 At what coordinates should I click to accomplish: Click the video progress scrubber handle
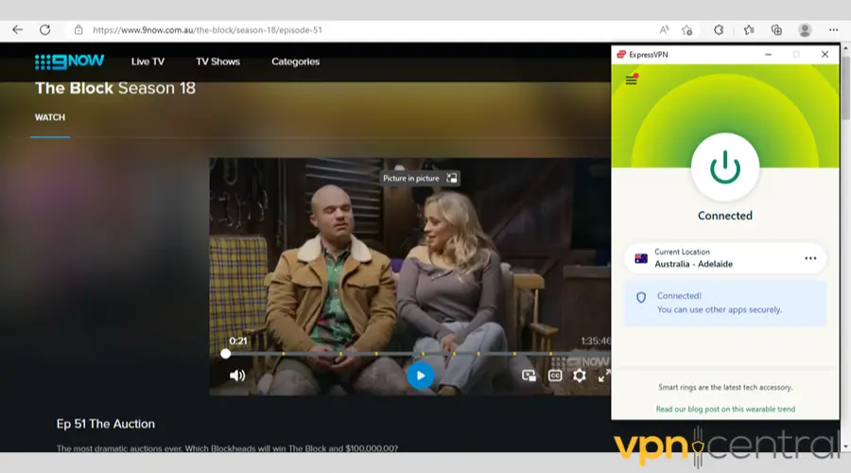point(226,354)
